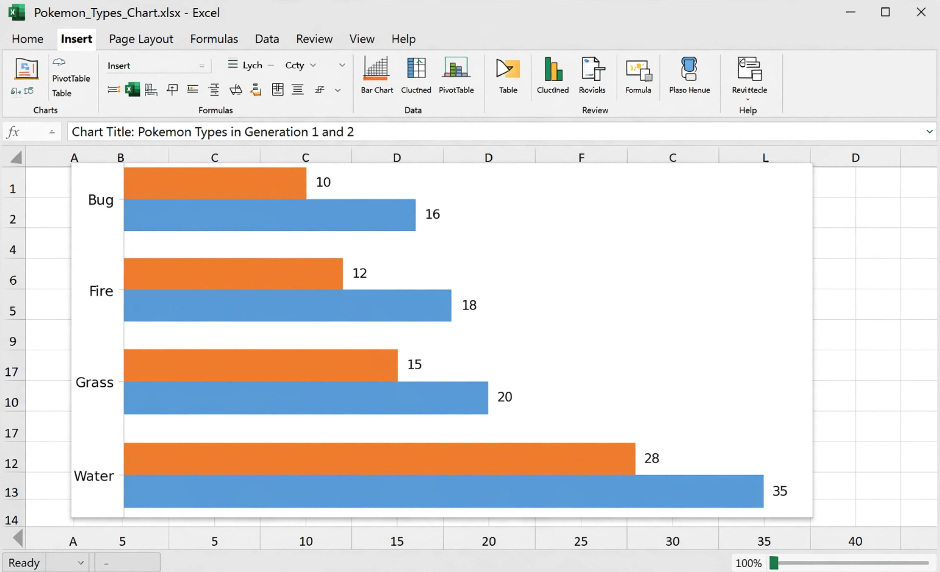Expand the arrow under Revittecle
Viewport: 940px width, 572px height.
tap(748, 99)
